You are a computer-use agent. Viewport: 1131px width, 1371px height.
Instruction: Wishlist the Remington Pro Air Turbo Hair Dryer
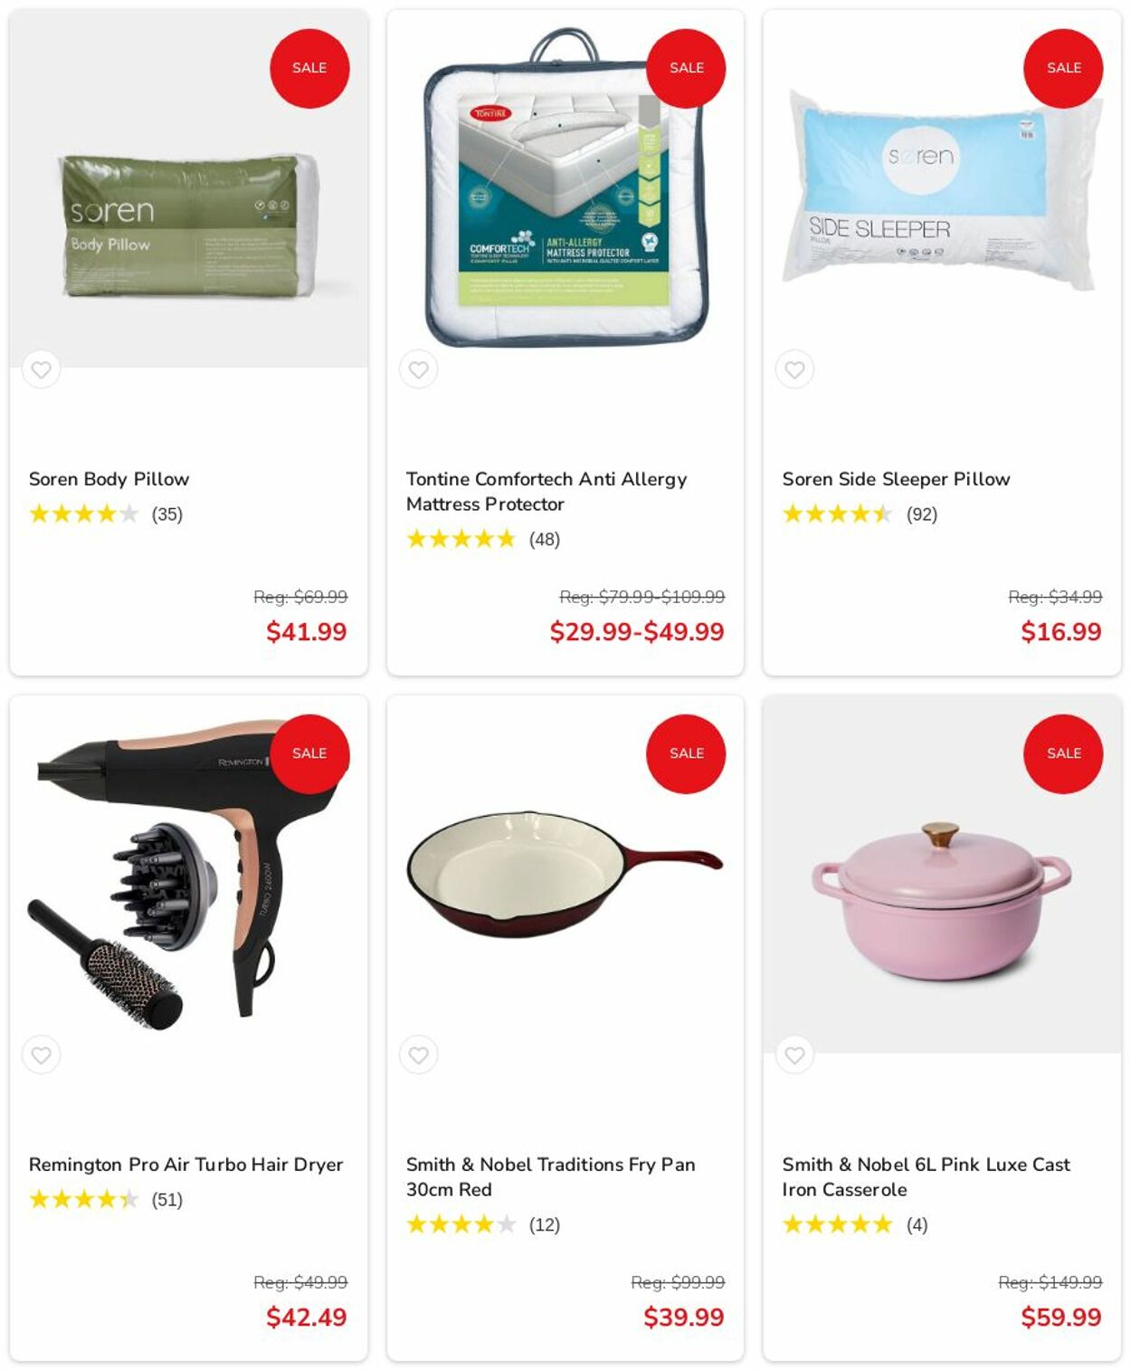[41, 1055]
